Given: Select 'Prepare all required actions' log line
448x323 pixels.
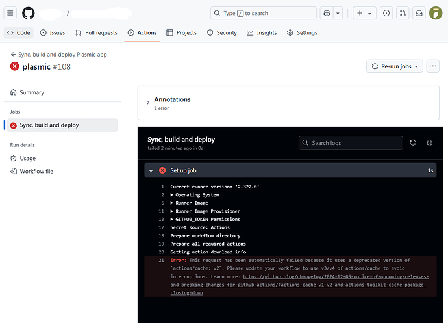Looking at the screenshot, I should coord(208,244).
